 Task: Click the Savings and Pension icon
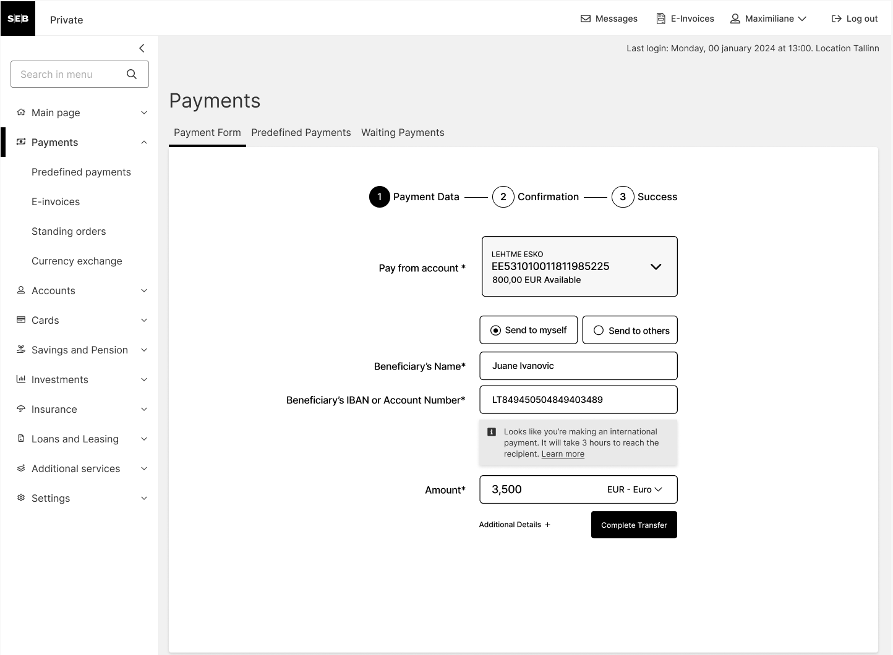tap(21, 350)
